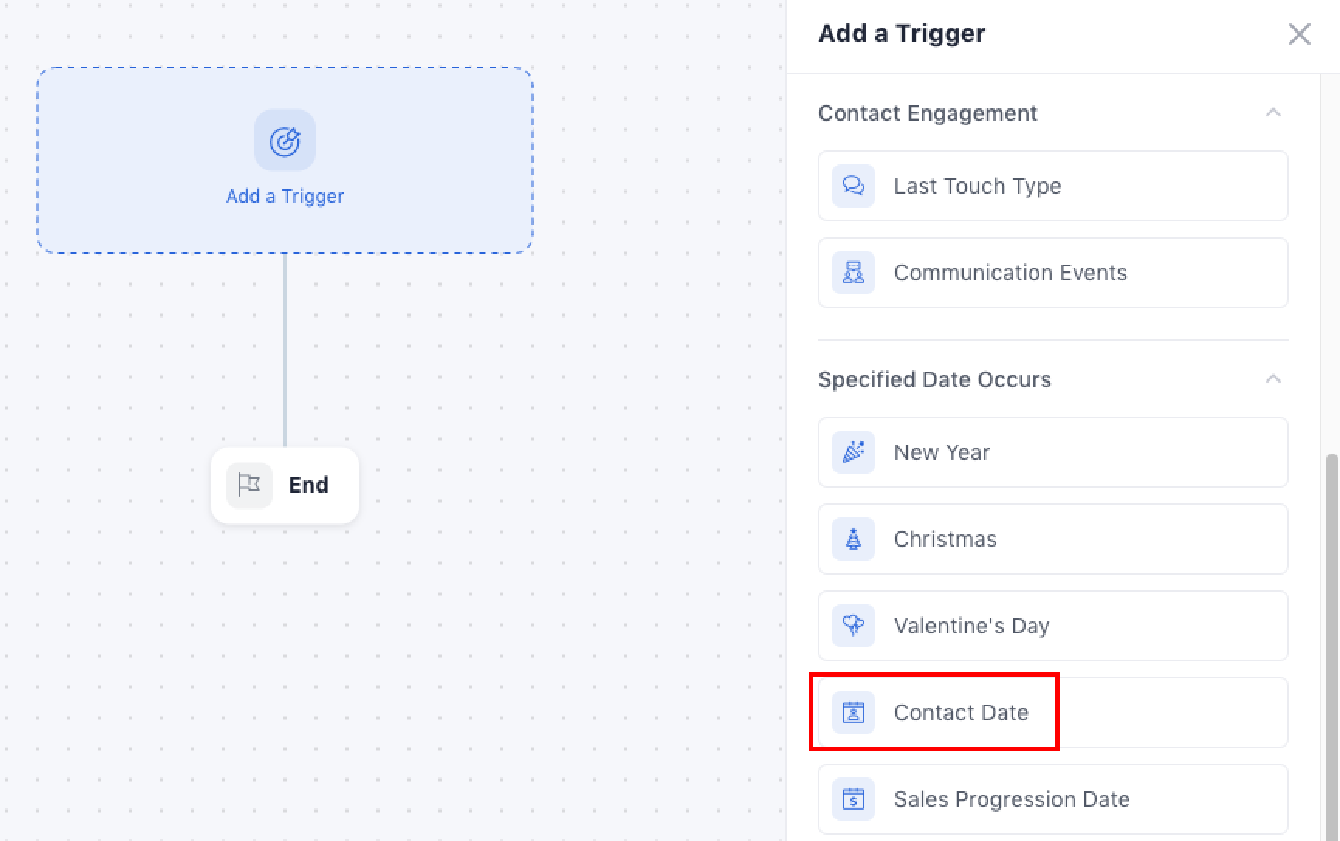Collapse the Specified Date Occurs section
The image size is (1340, 841).
(x=1273, y=379)
